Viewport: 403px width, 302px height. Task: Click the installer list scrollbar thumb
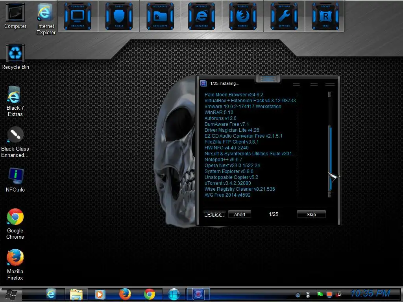[x=331, y=158]
